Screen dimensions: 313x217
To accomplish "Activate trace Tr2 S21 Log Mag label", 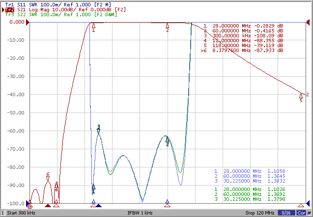I will click(65, 10).
